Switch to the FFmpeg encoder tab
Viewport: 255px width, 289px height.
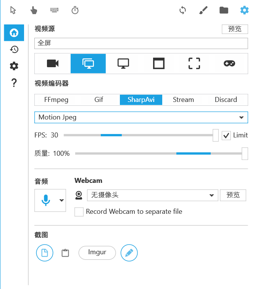pos(56,100)
